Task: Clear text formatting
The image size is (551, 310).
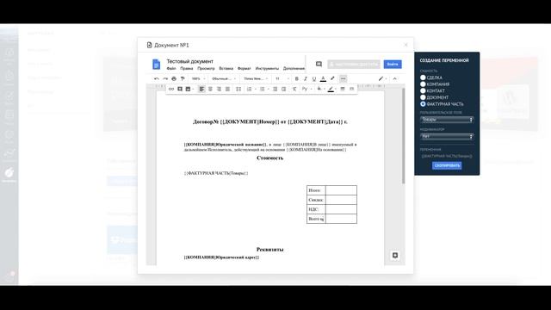Action: point(294,89)
